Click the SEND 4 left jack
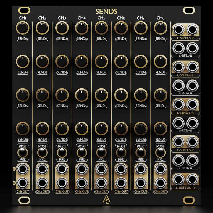Viewport: 213px width, 213px height. pos(178,67)
